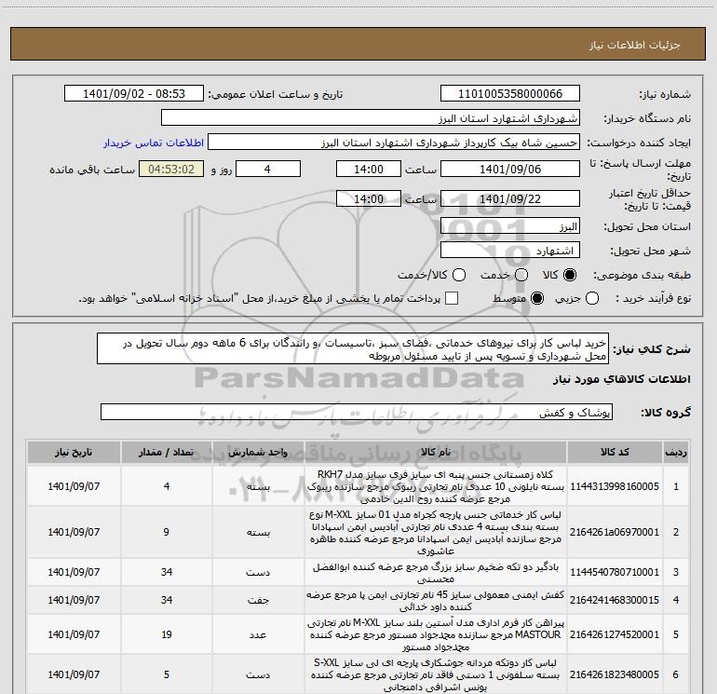Click the delivery province field البرز
717x694 pixels.
click(510, 226)
